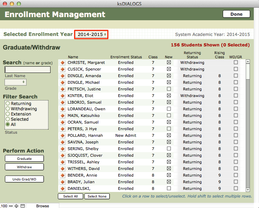Click the diamond icon beside WITHERS, David
Screen dimensions: 259x208
[63, 169]
